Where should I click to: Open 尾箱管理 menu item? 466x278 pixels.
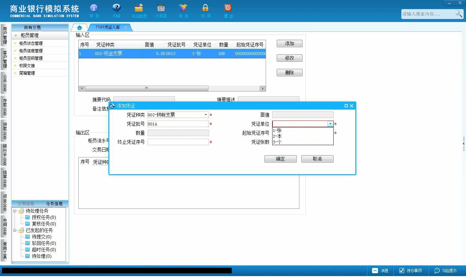tap(27, 73)
